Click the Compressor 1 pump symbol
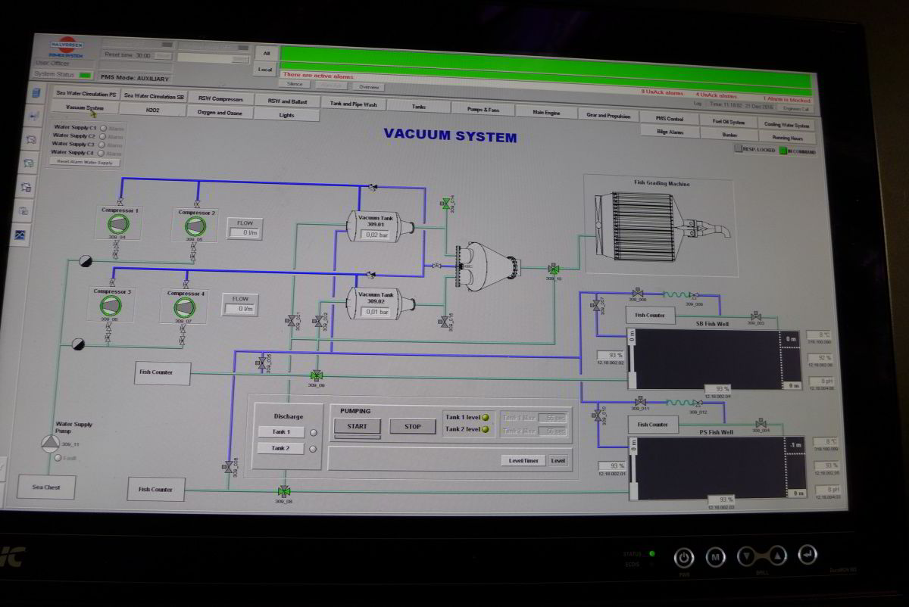 [x=118, y=224]
